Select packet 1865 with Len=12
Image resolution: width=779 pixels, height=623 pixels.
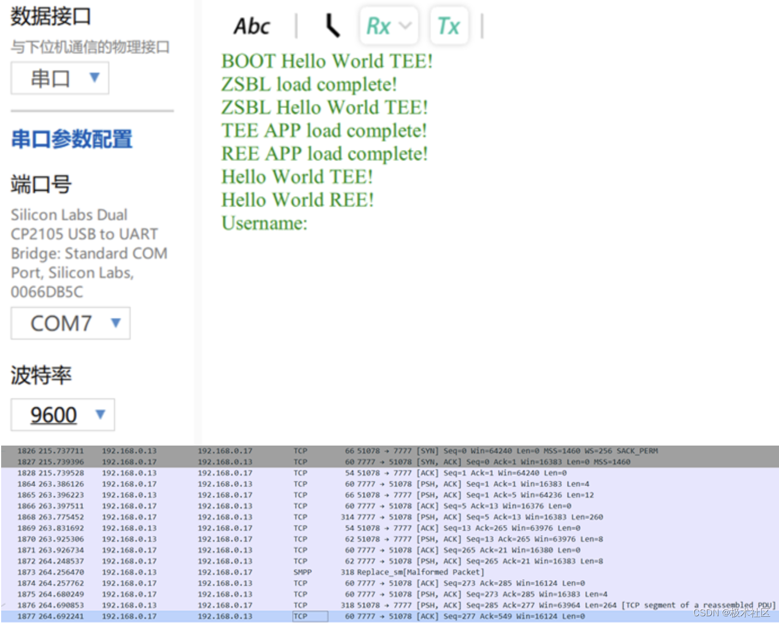point(389,495)
